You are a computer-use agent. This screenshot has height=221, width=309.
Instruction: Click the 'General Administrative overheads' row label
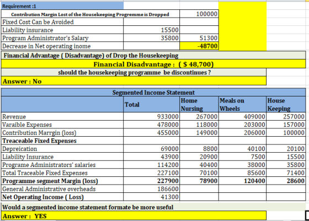62,189
